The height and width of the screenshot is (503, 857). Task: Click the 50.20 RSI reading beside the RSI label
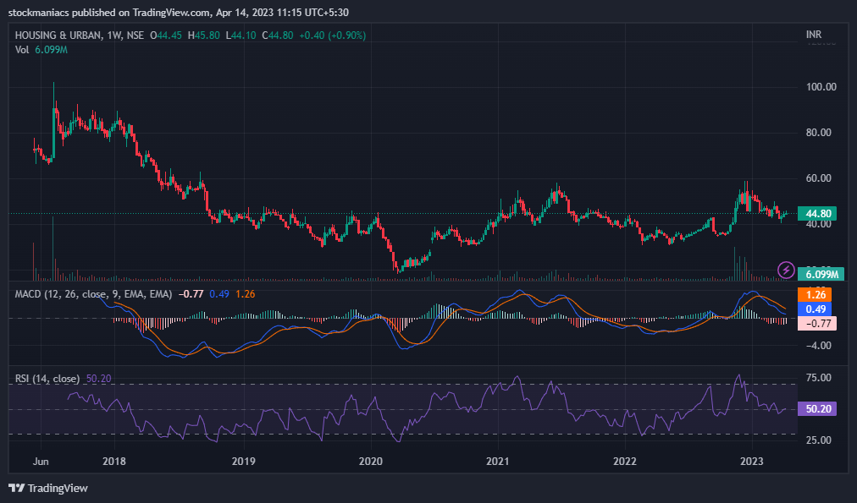[x=99, y=379]
